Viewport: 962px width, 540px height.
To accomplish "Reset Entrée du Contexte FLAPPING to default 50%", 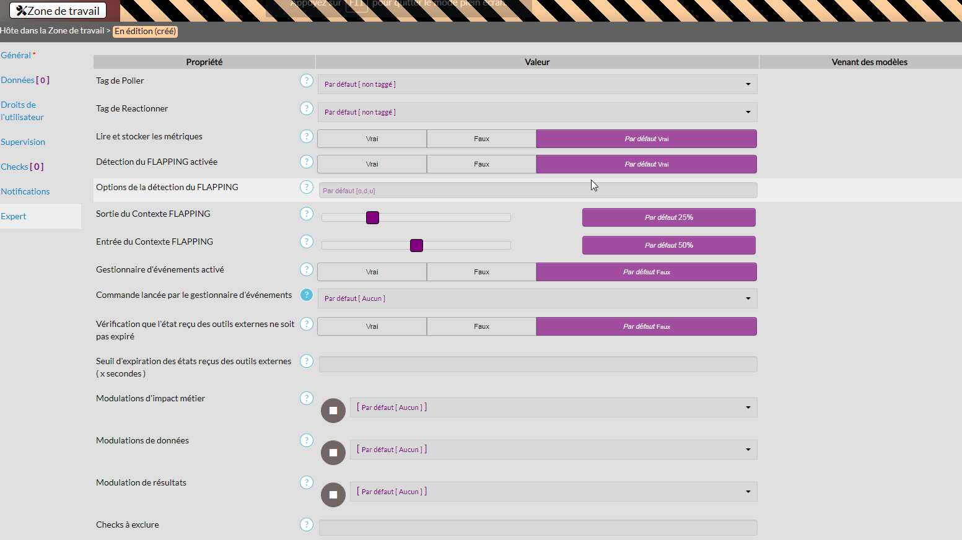I will coord(668,245).
